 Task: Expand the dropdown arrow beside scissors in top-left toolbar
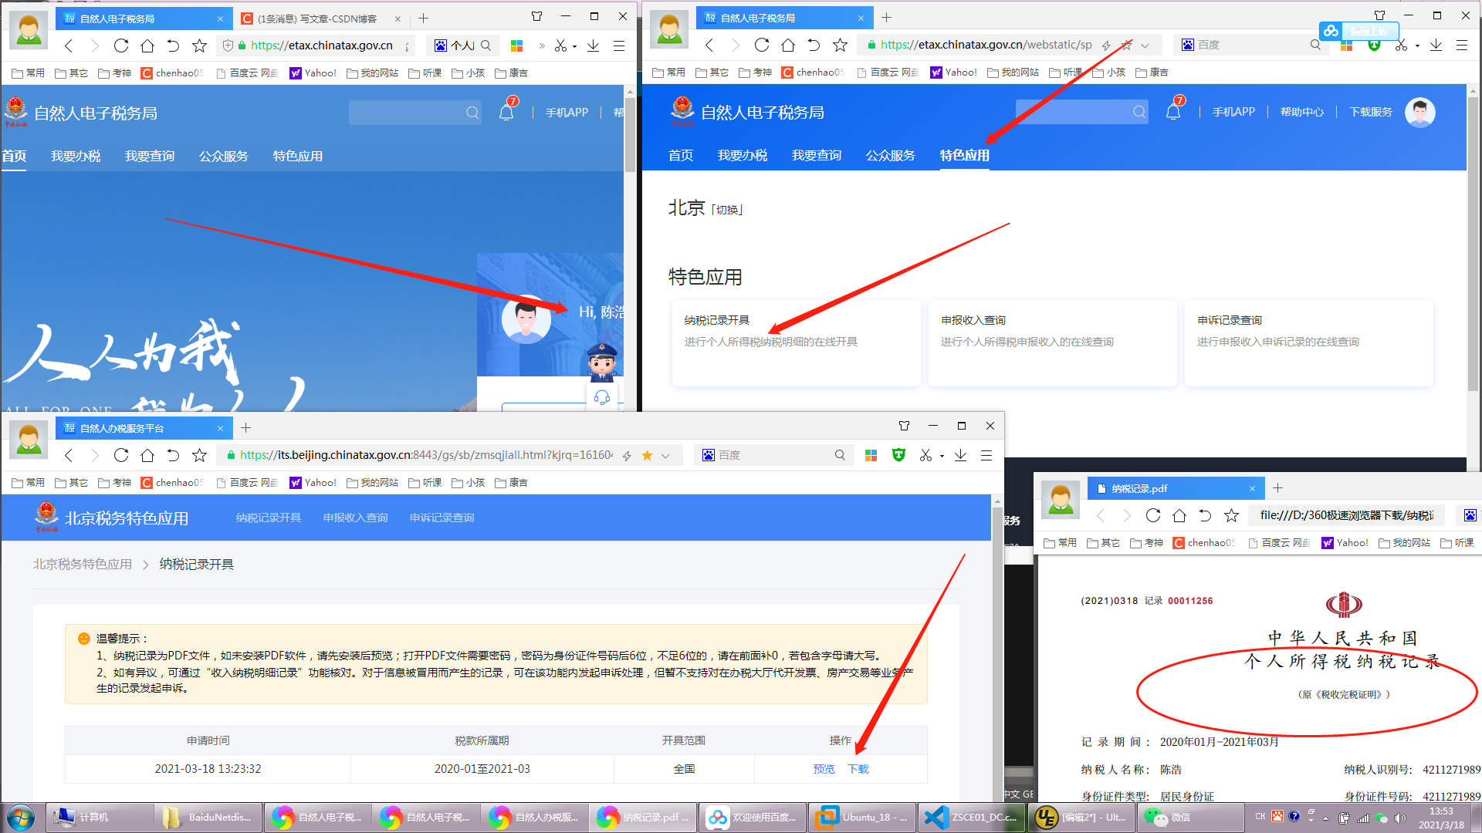pos(574,46)
